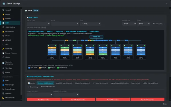The height and width of the screenshot is (107, 171).
Task: Open the Create Array sub-tab
Action: (x=33, y=87)
